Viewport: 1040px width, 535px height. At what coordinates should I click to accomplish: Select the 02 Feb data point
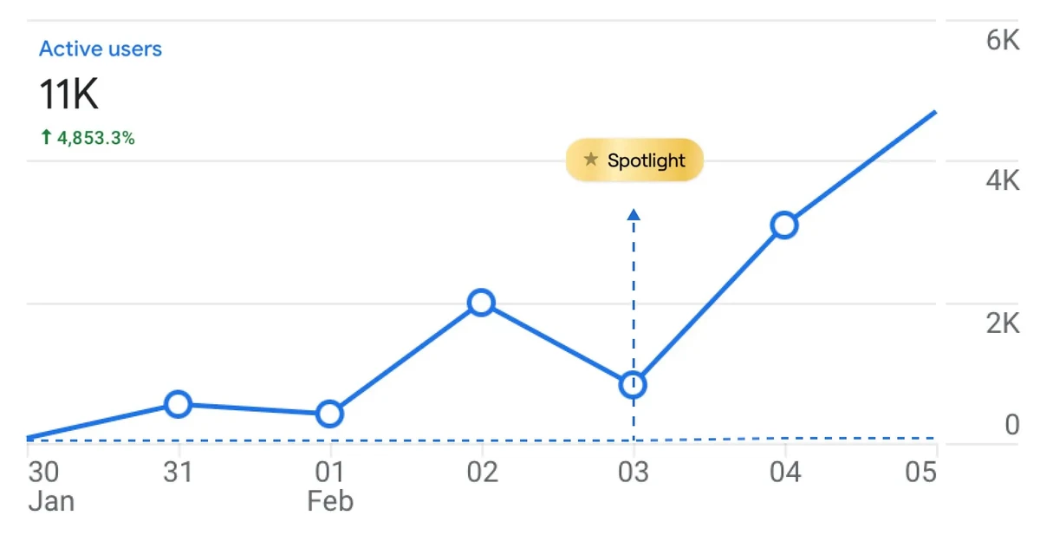481,303
